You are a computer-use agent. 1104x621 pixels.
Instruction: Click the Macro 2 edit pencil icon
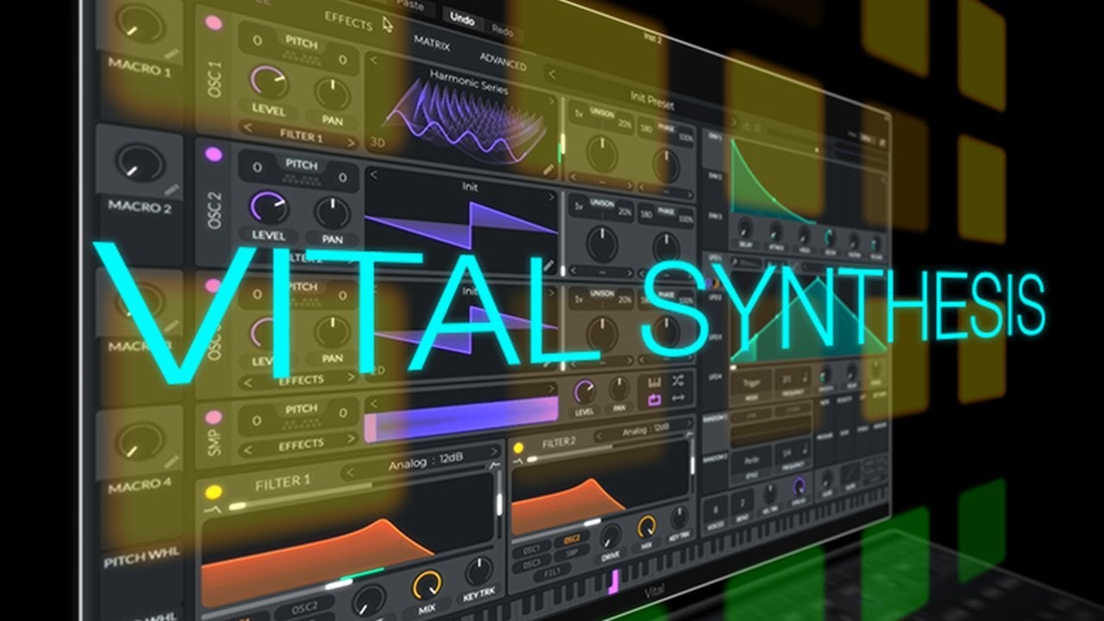172,189
